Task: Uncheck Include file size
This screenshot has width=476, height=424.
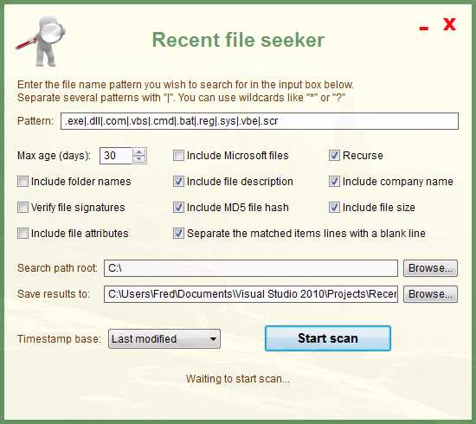Action: 334,208
